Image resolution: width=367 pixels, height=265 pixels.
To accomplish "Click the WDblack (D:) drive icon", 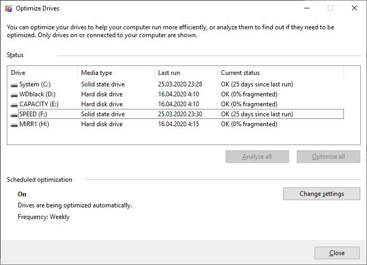I will pos(14,95).
